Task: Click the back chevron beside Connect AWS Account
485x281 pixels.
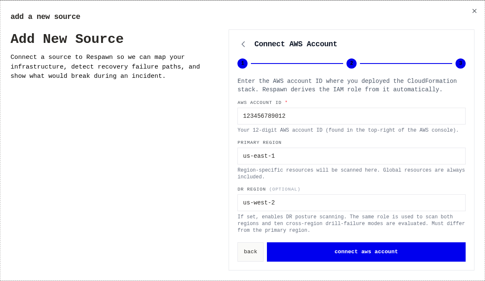Action: pyautogui.click(x=243, y=44)
